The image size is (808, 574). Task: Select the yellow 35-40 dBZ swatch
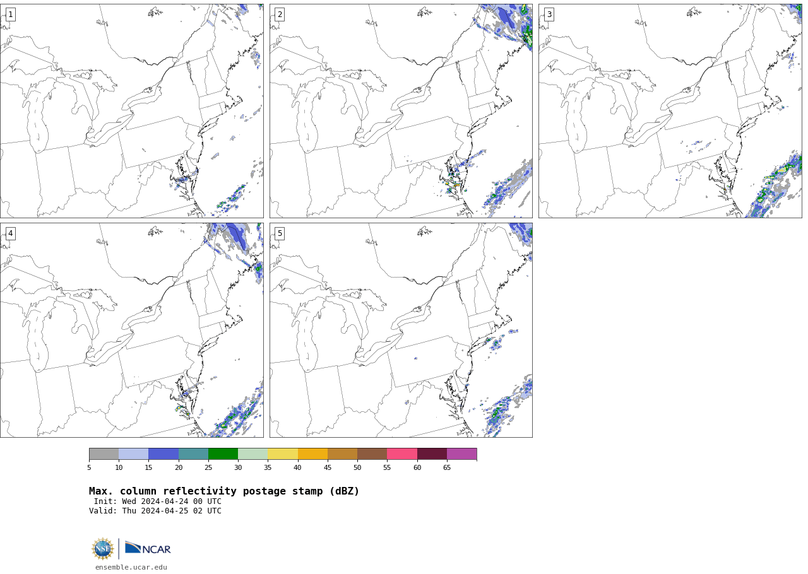tap(283, 454)
